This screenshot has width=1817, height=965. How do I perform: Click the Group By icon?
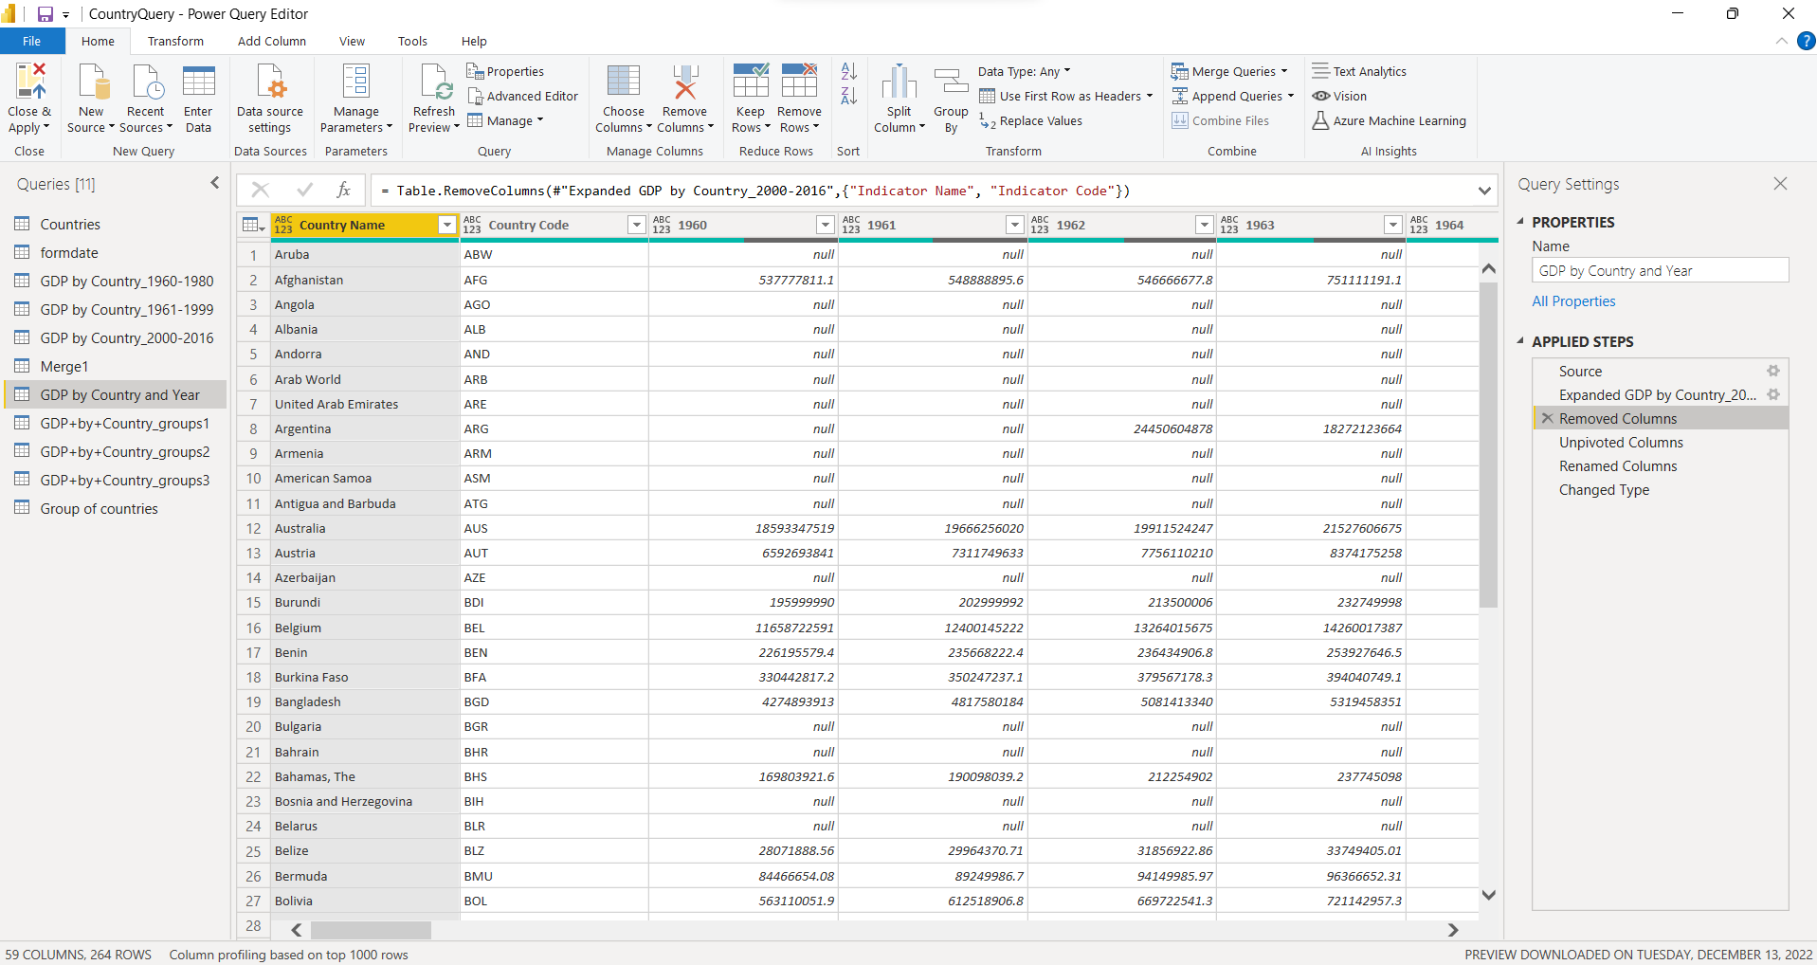[951, 82]
